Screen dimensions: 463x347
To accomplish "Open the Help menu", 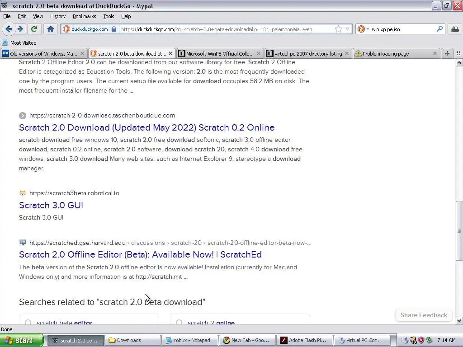I will coord(126,16).
